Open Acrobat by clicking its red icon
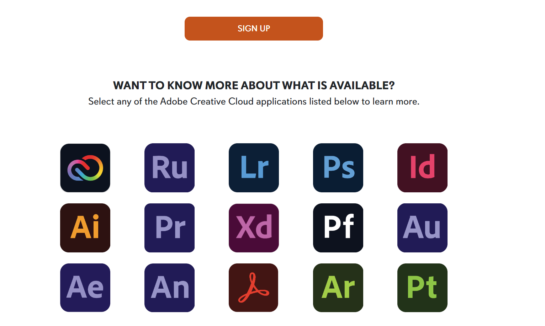 pyautogui.click(x=254, y=288)
